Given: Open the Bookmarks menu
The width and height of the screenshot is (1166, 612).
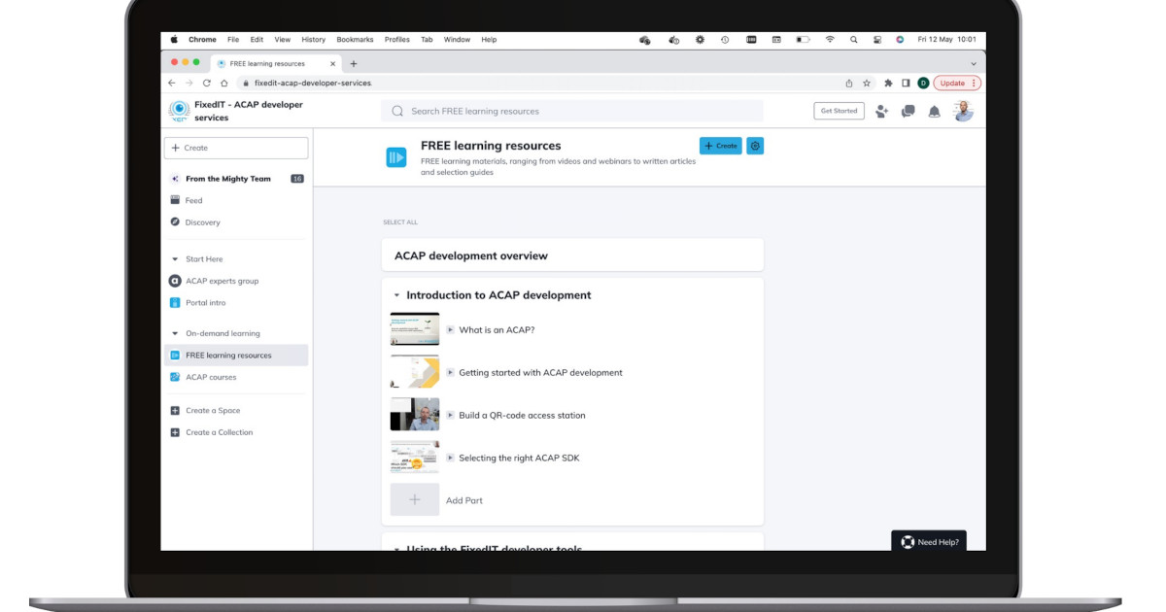Looking at the screenshot, I should point(355,40).
